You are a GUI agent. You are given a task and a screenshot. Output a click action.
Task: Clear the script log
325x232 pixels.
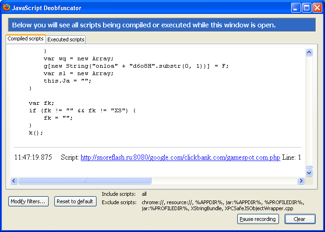(299, 219)
